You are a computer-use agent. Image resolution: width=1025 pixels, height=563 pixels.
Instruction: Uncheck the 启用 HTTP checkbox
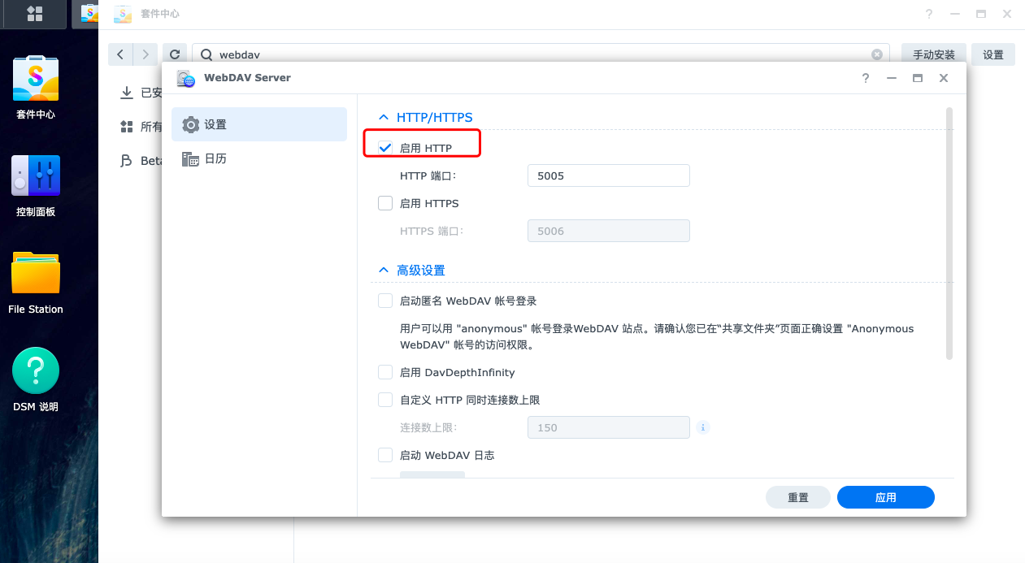coord(385,148)
